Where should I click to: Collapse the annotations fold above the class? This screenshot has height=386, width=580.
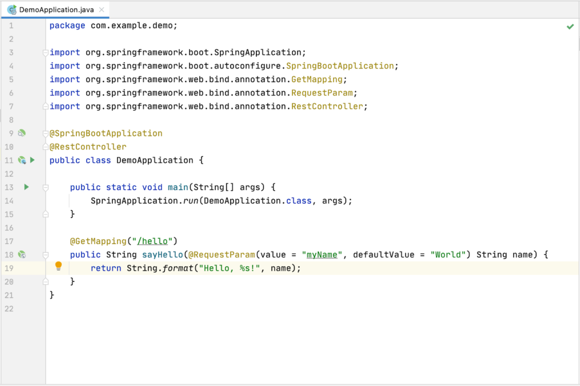coord(45,133)
